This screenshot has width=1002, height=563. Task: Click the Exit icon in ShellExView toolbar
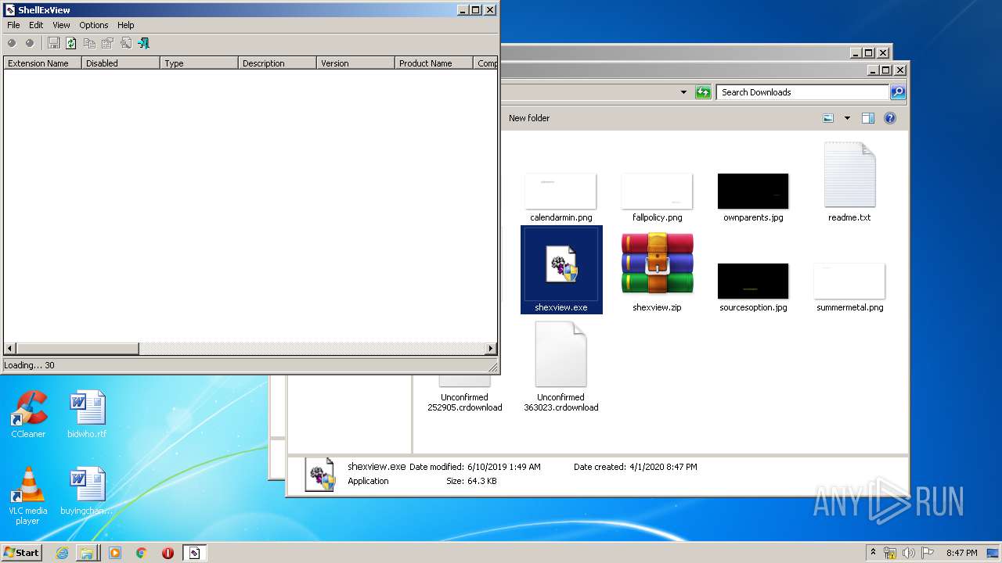tap(143, 43)
